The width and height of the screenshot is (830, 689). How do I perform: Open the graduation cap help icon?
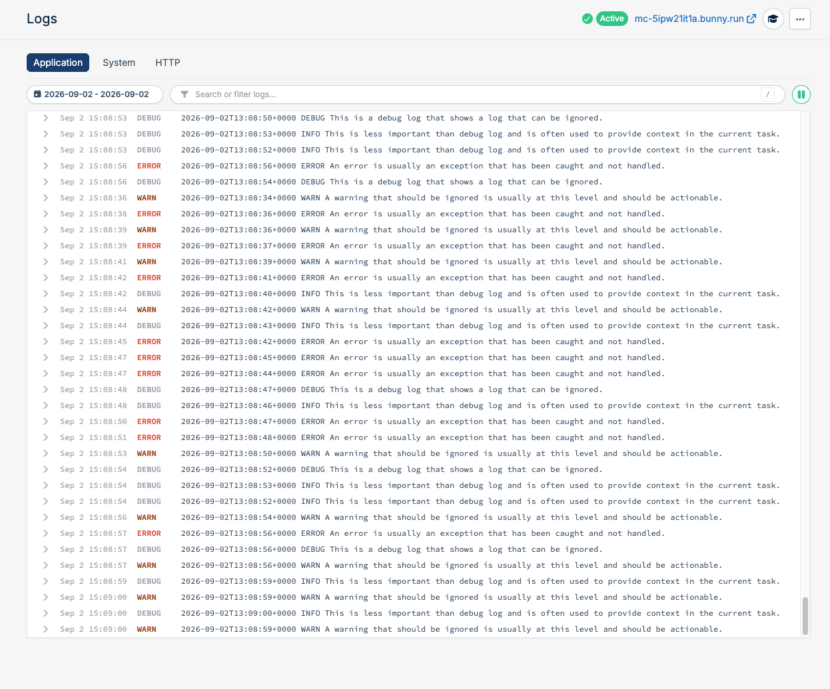coord(773,19)
